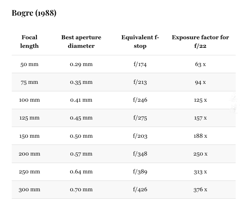Click the 125 x exposure factor cell
This screenshot has width=246, height=208.
pyautogui.click(x=200, y=100)
